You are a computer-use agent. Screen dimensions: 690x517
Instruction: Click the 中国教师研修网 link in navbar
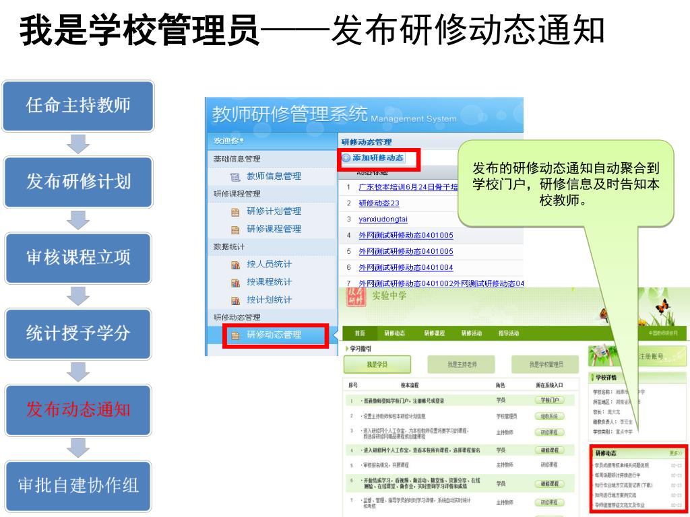click(663, 333)
